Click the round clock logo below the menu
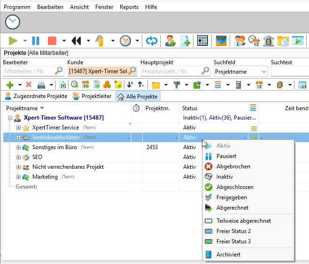This screenshot has height=264, width=309. [x=12, y=22]
